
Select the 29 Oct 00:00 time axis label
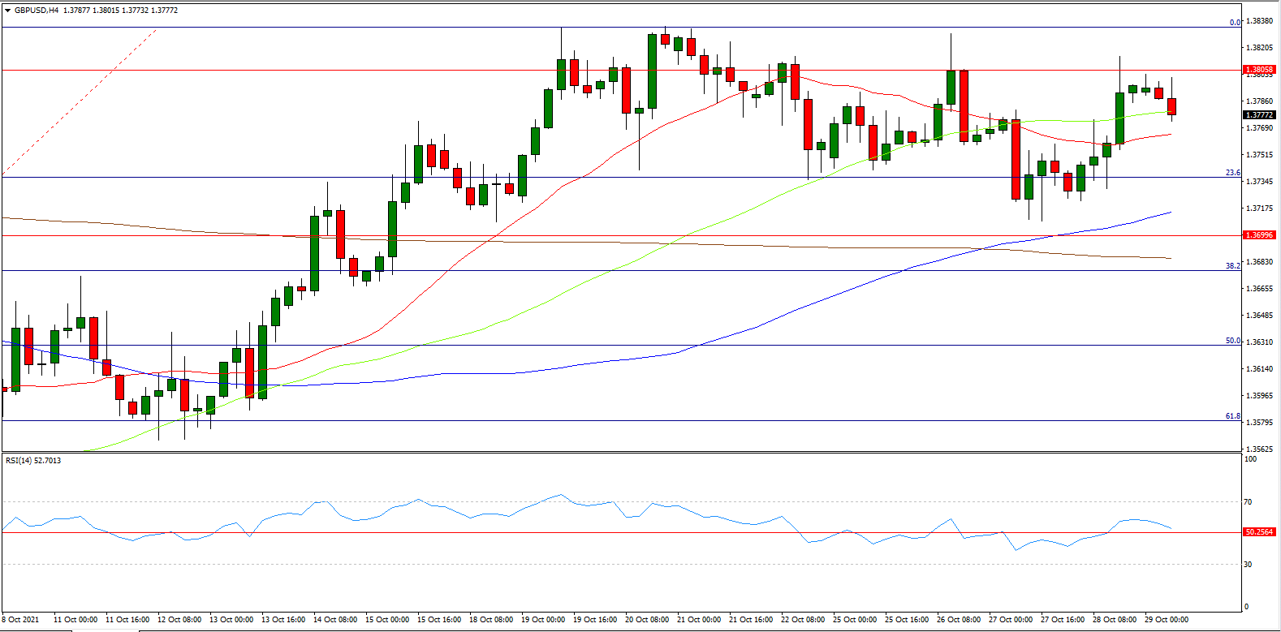click(1167, 620)
